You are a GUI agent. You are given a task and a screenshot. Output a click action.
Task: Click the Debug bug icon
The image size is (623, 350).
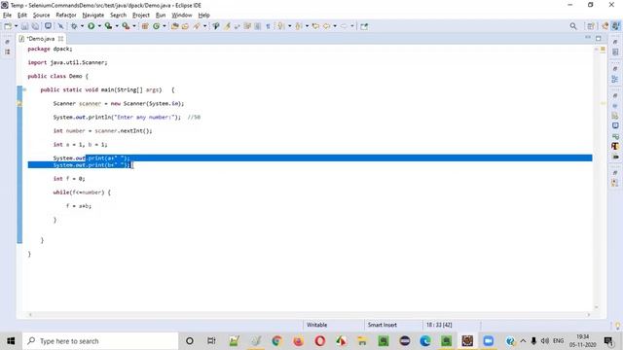(74, 26)
